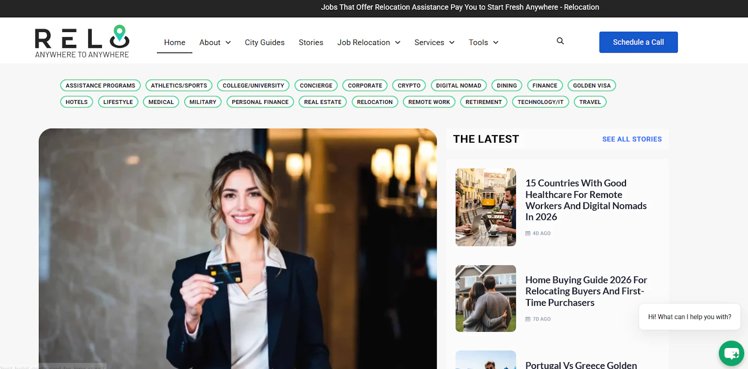Select the Relocation category tag

(x=375, y=102)
